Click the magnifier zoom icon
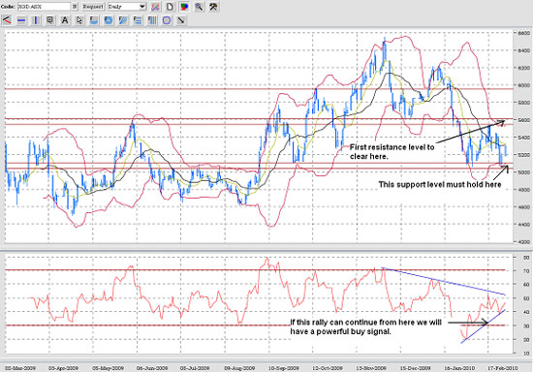This screenshot has height=372, width=533. click(199, 7)
